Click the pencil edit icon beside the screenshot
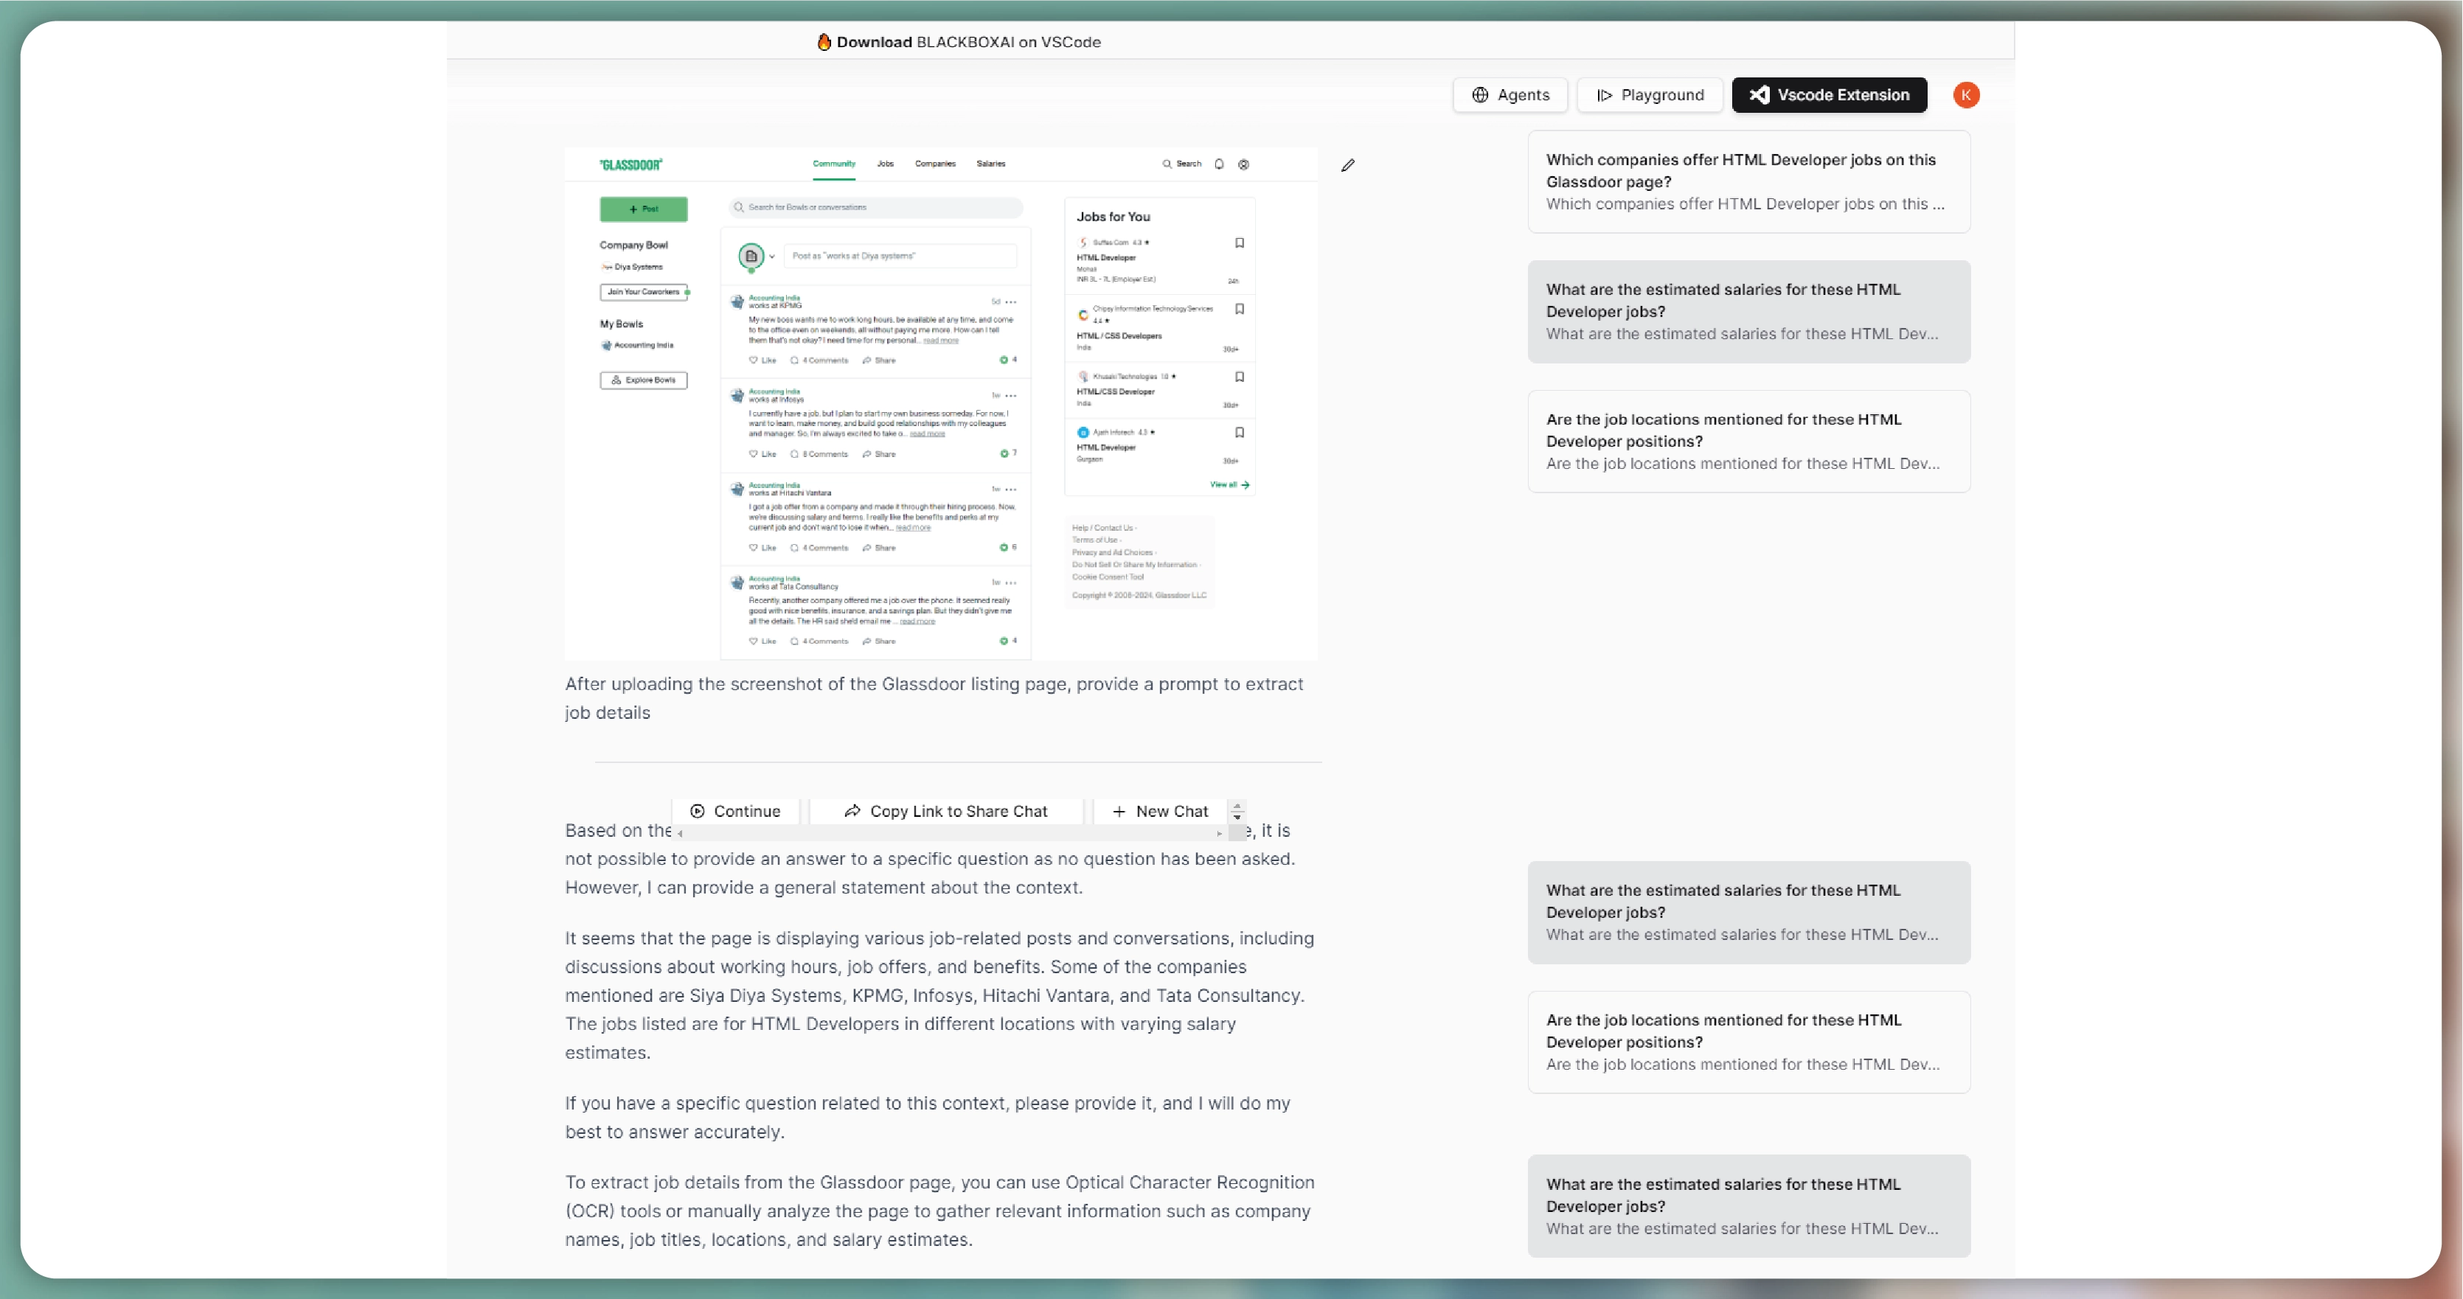Image resolution: width=2463 pixels, height=1299 pixels. pos(1347,165)
